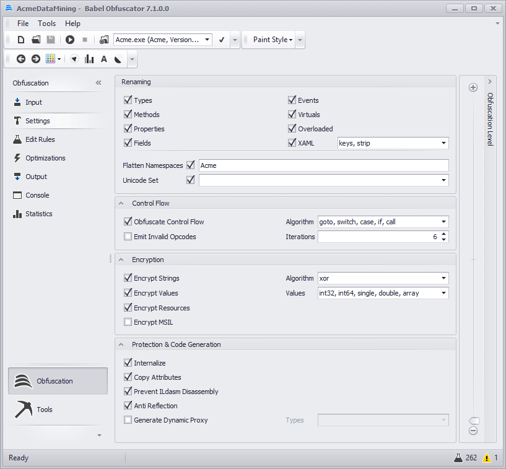Click the Obfuscation Level slider handle
Viewport: 506px width, 469px height.
click(x=474, y=420)
